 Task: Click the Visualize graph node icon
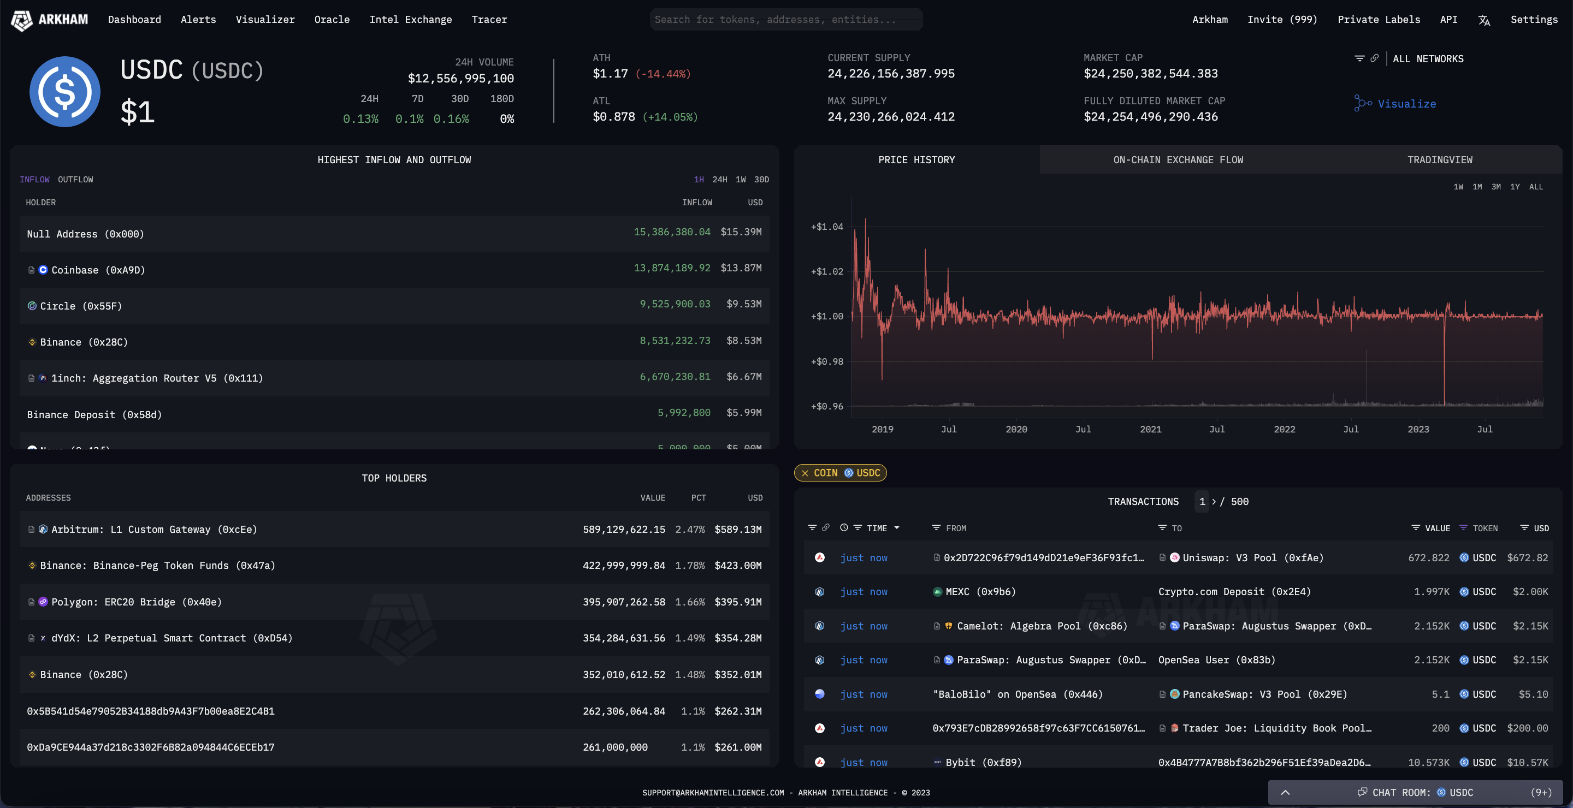click(x=1363, y=103)
